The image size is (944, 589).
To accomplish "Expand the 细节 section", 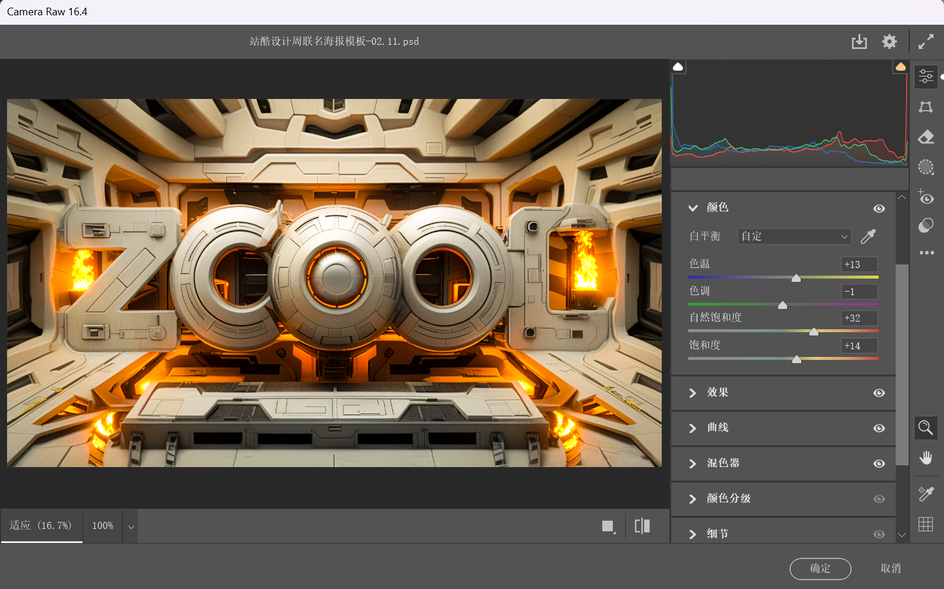I will (x=693, y=534).
